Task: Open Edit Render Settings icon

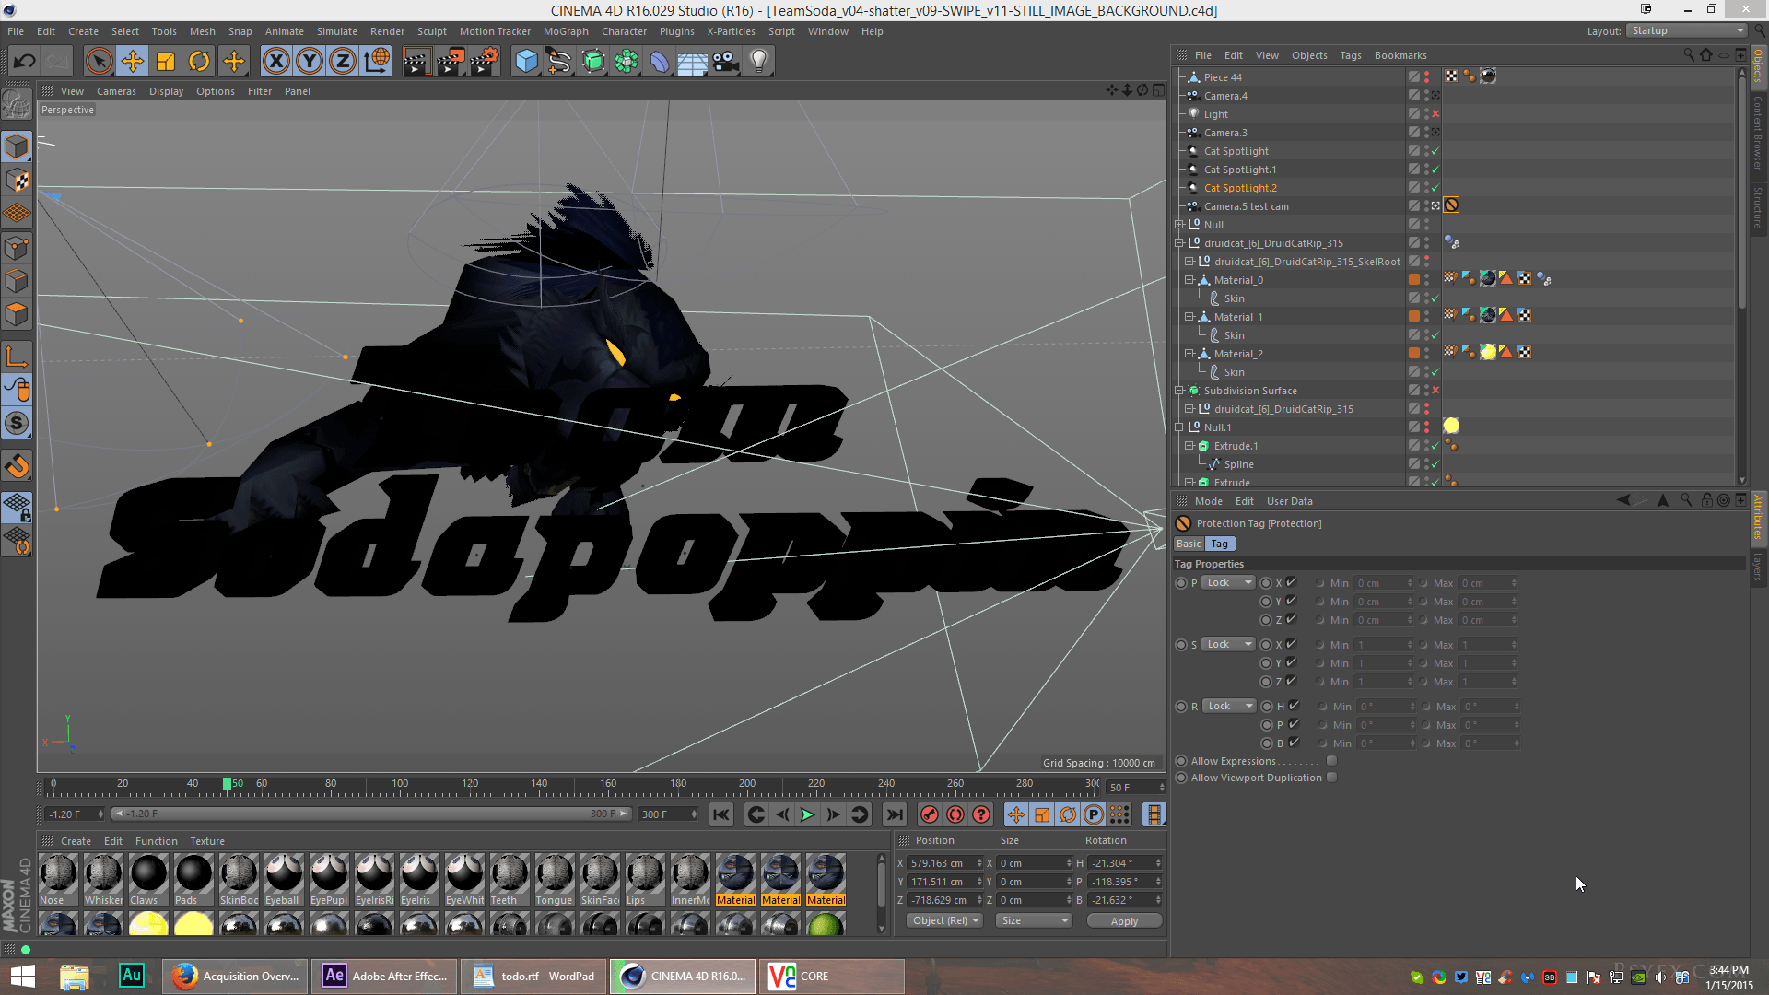Action: click(x=485, y=62)
